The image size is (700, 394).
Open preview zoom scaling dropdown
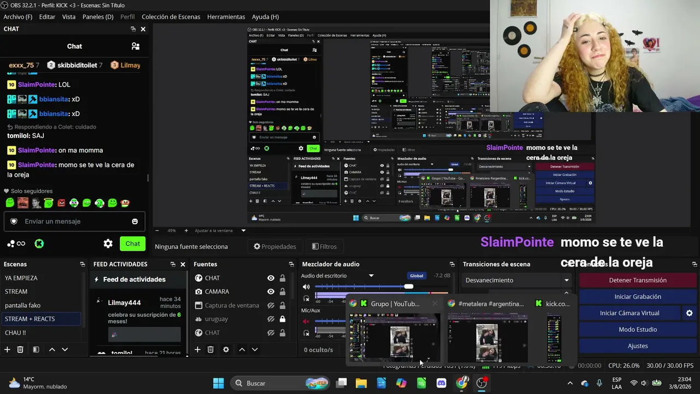tap(243, 230)
